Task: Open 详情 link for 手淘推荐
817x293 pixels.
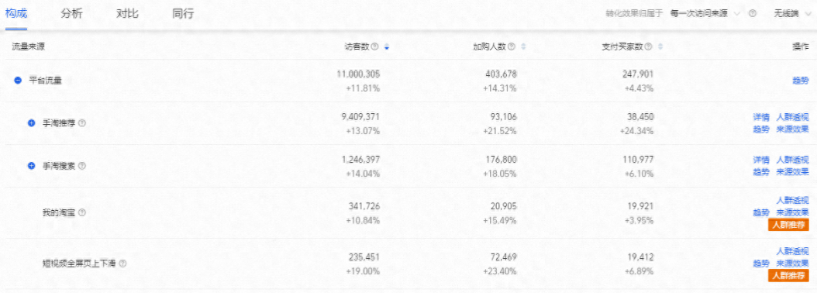Action: click(x=761, y=117)
